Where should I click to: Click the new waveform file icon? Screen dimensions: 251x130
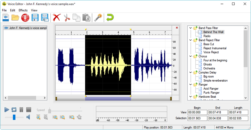[x=6, y=18]
